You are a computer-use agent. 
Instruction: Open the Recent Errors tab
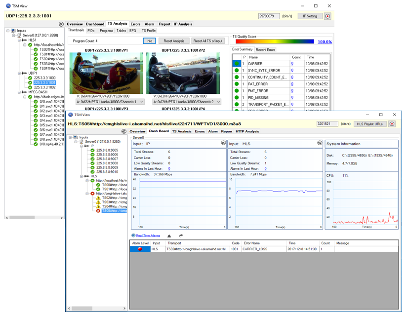pyautogui.click(x=265, y=50)
